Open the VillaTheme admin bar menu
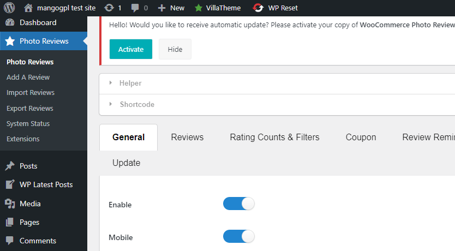 223,8
